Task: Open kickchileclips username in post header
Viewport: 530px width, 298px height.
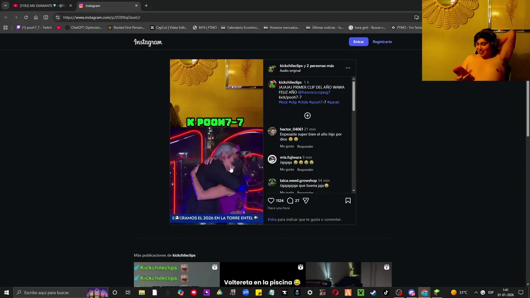Action: (291, 66)
